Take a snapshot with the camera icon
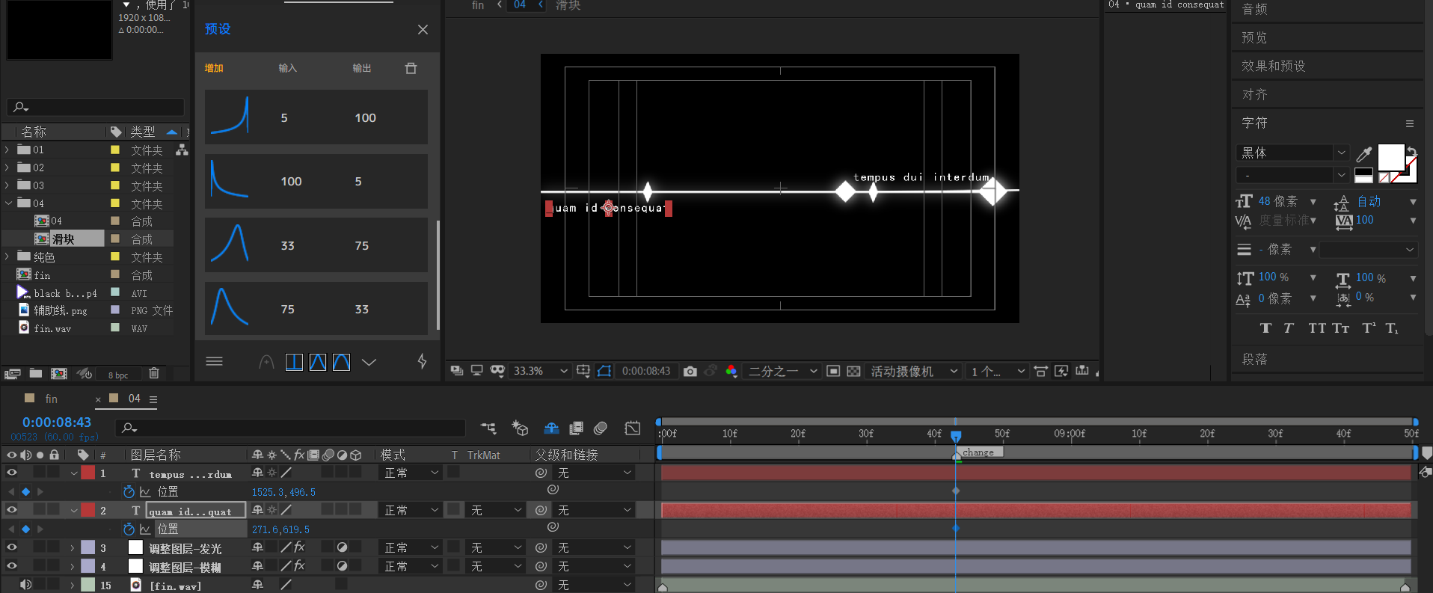Image resolution: width=1433 pixels, height=593 pixels. point(690,371)
